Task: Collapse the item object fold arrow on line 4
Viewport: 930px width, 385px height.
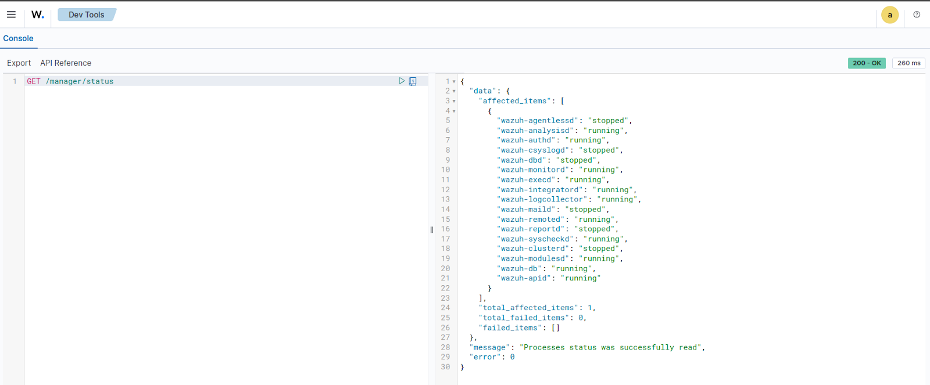Action: pyautogui.click(x=454, y=111)
